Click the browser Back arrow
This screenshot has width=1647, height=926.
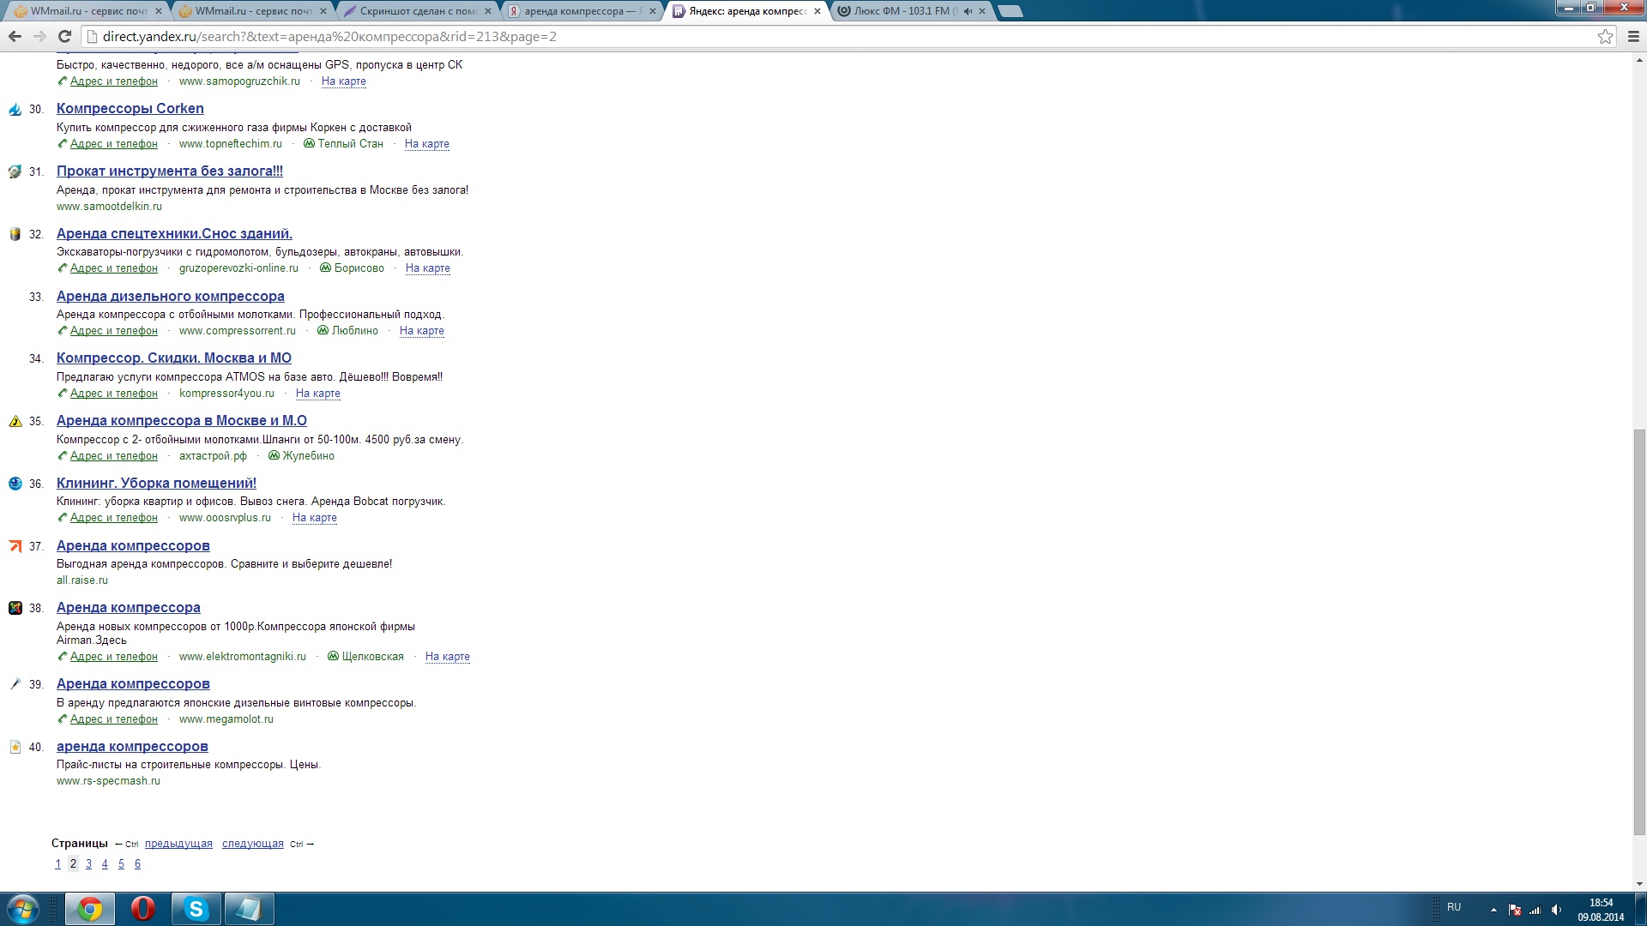(x=15, y=36)
